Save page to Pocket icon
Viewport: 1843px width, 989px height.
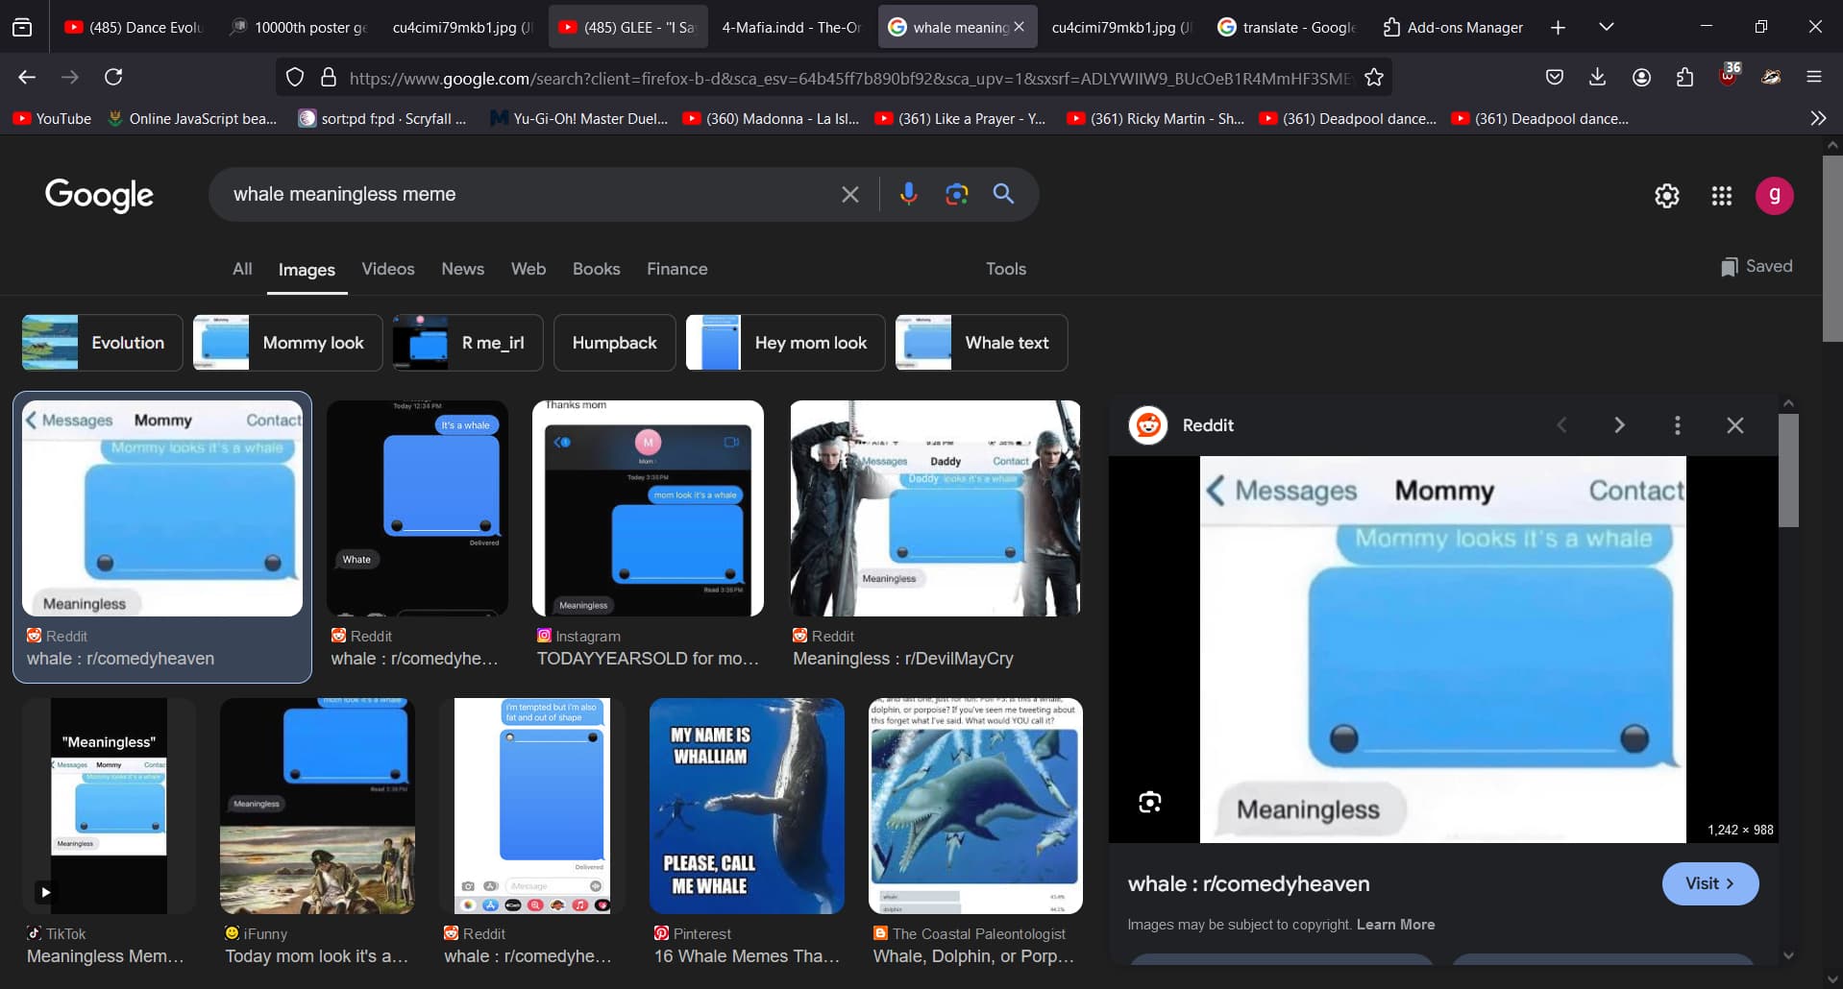[x=1554, y=77]
